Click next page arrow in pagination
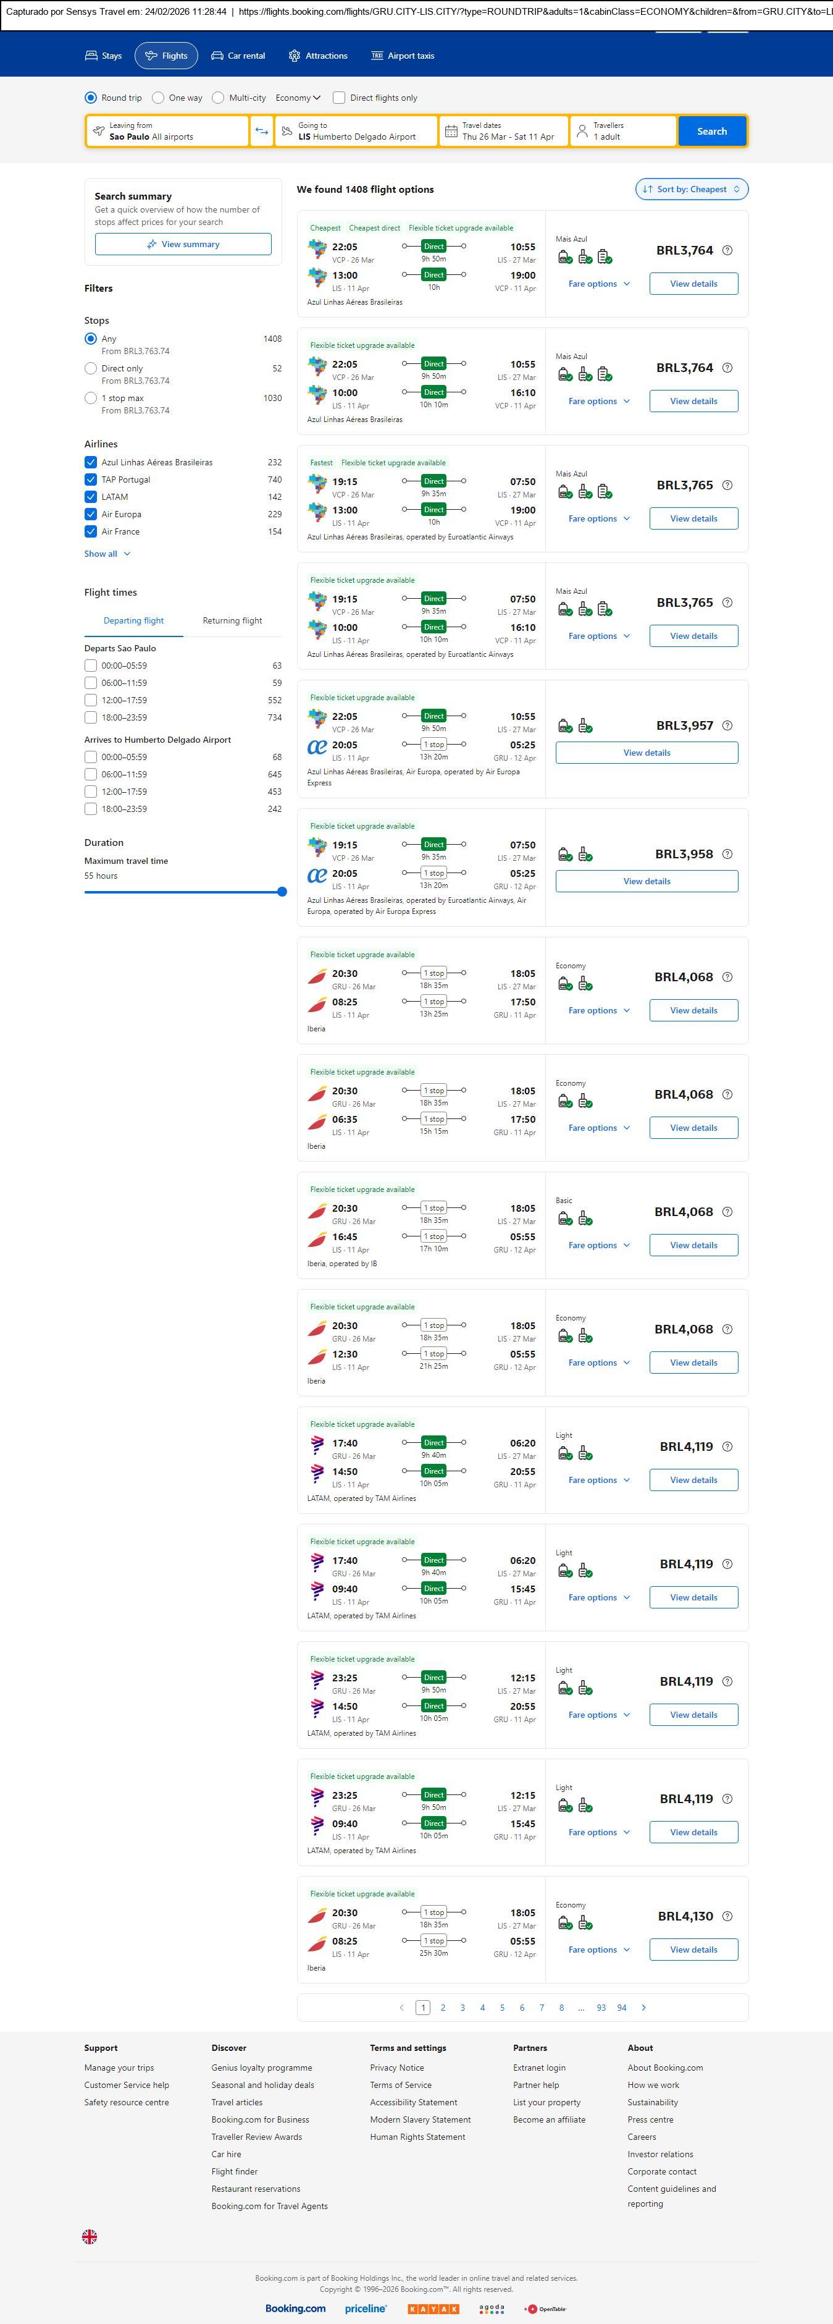Viewport: 833px width, 2324px height. click(x=643, y=2008)
